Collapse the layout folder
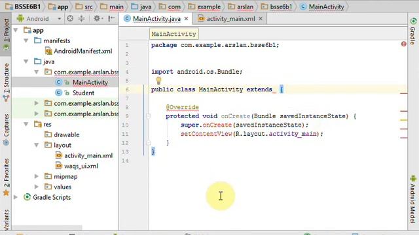419x235 pixels. click(37, 145)
